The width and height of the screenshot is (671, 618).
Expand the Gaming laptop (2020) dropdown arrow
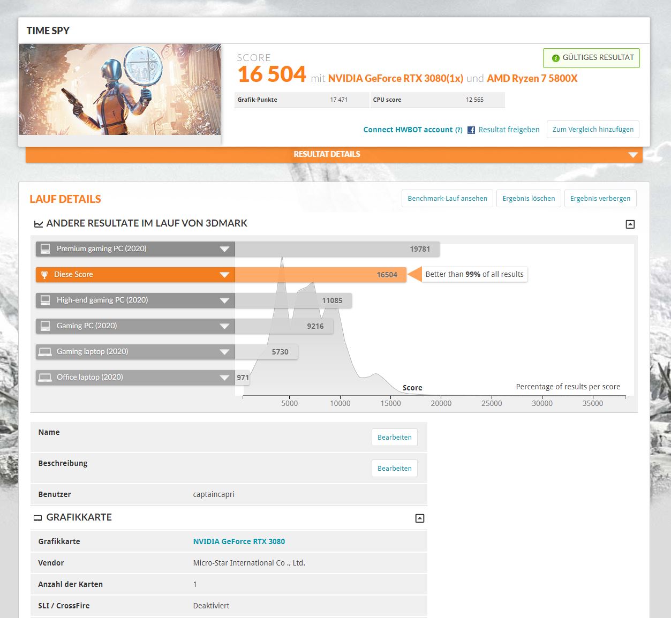click(224, 352)
